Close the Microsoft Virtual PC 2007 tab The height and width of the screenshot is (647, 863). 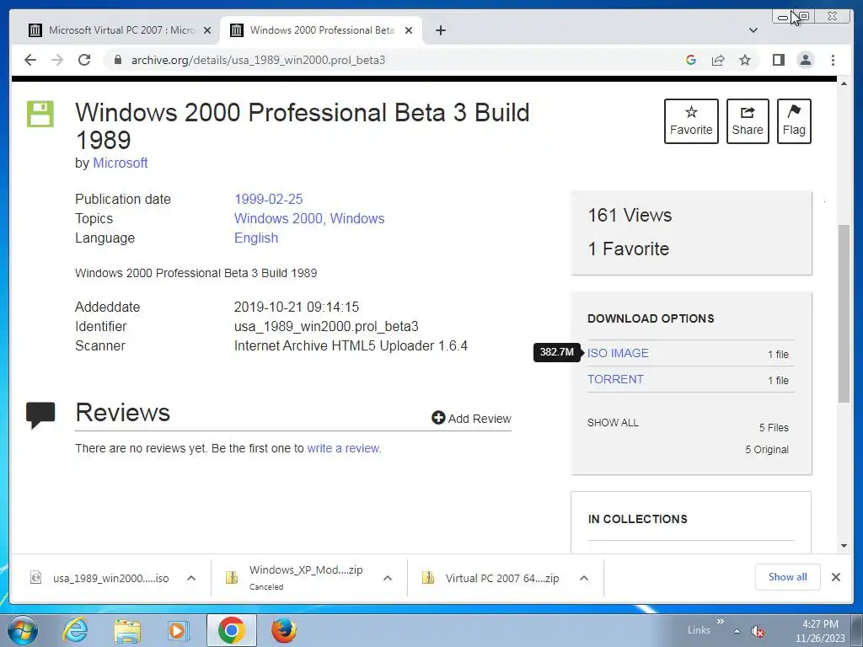tap(207, 30)
